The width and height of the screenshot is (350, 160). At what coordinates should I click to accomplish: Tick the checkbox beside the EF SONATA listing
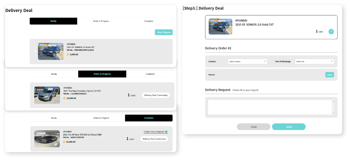[x=35, y=51]
